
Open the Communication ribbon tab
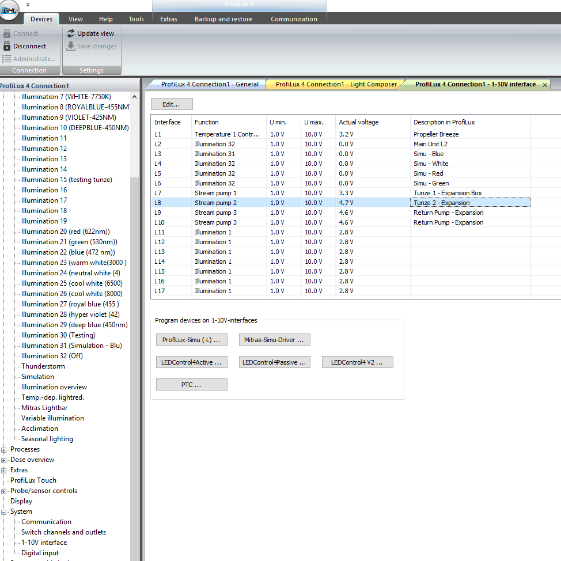294,19
